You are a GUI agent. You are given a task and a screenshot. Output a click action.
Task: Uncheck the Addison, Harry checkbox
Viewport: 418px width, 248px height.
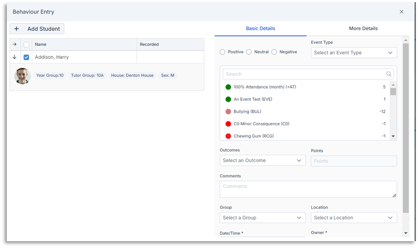[x=26, y=57]
